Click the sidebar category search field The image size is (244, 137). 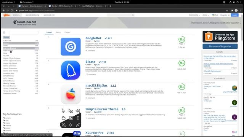(x=24, y=32)
